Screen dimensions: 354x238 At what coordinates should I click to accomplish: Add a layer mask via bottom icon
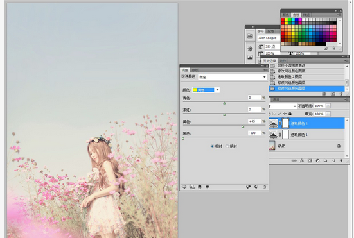[x=310, y=160]
